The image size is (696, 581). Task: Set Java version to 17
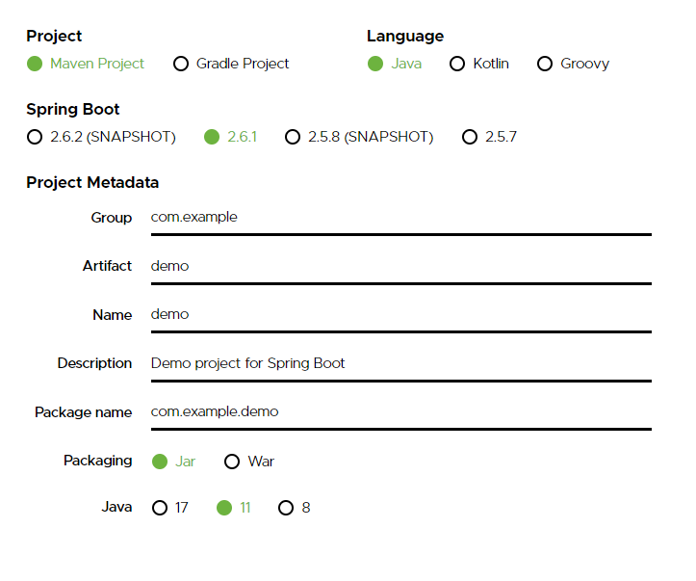[x=160, y=508]
